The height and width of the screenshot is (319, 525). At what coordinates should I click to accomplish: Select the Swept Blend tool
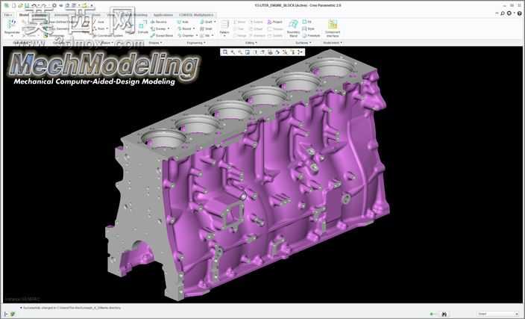[162, 35]
